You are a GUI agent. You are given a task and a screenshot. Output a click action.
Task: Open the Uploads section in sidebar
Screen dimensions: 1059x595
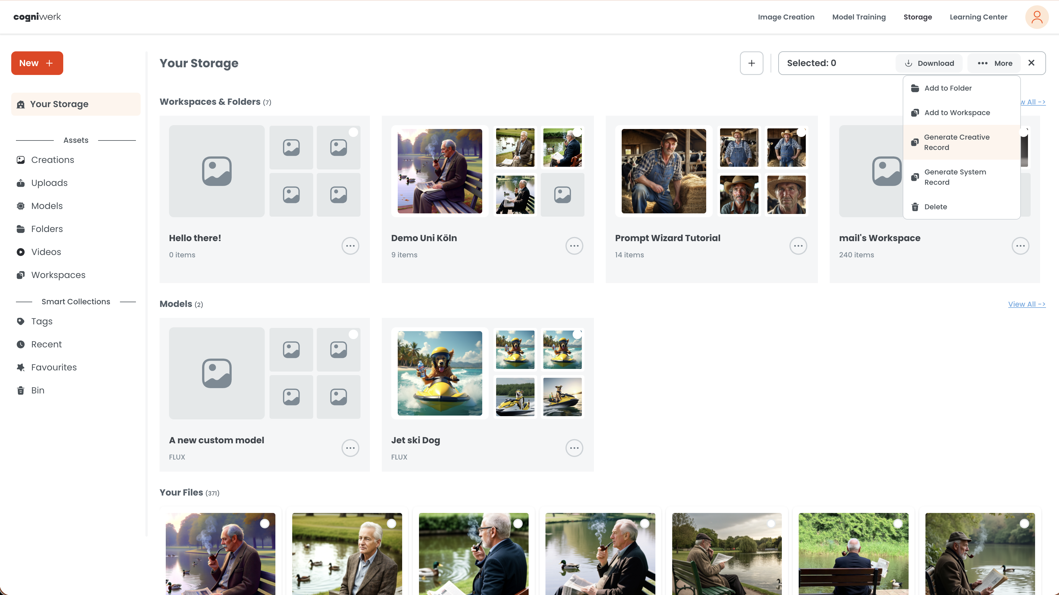coord(49,183)
